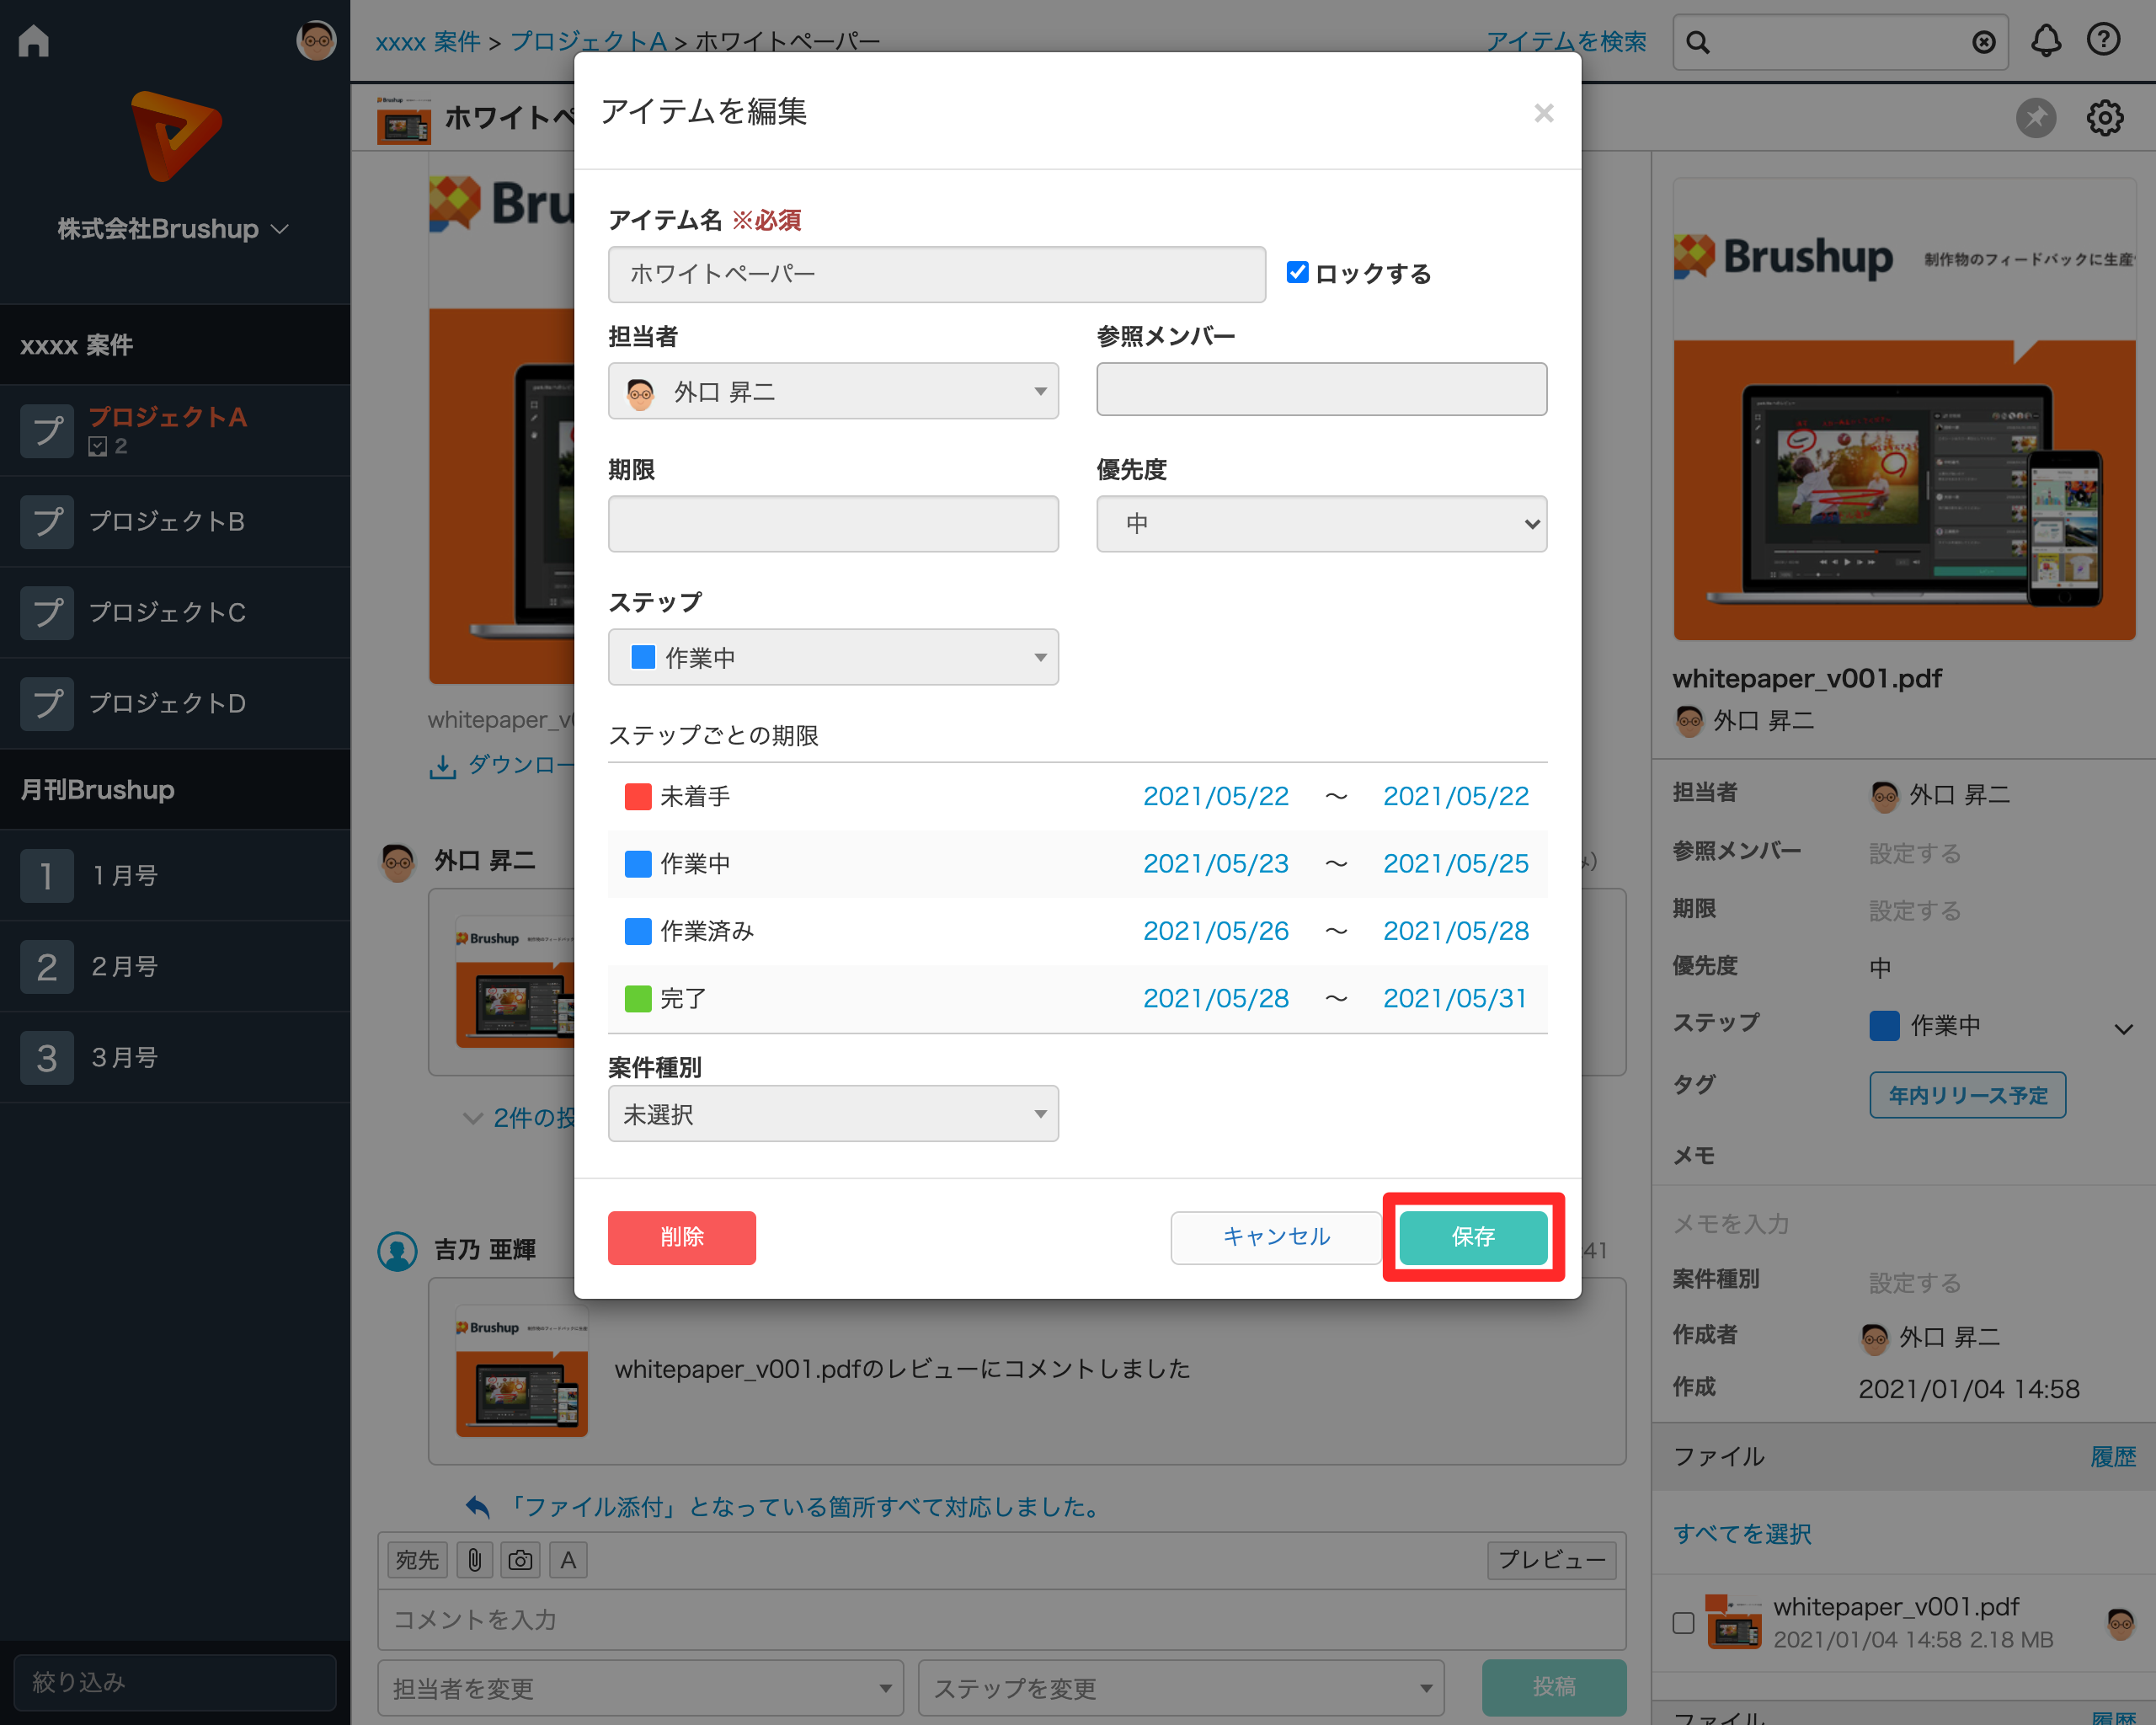Click the paperclip attach file icon
Image resolution: width=2156 pixels, height=1725 pixels.
(x=475, y=1560)
